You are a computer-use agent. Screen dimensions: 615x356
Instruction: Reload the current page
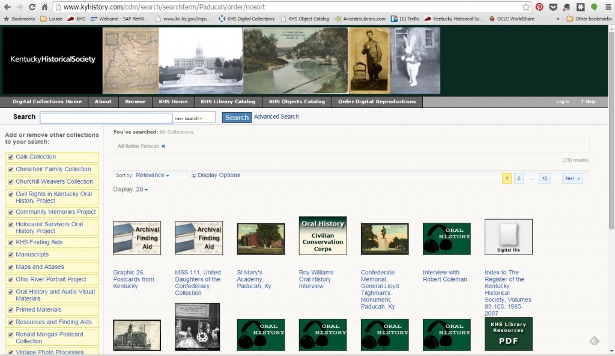[32, 7]
